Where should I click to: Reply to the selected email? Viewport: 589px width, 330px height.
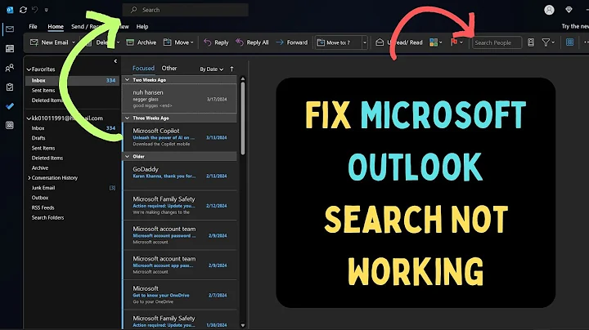(x=216, y=42)
